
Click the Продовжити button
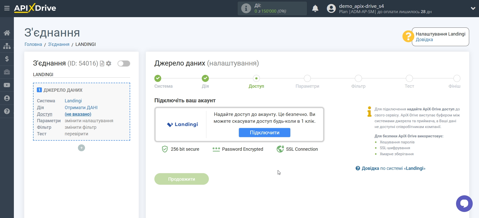[182, 179]
